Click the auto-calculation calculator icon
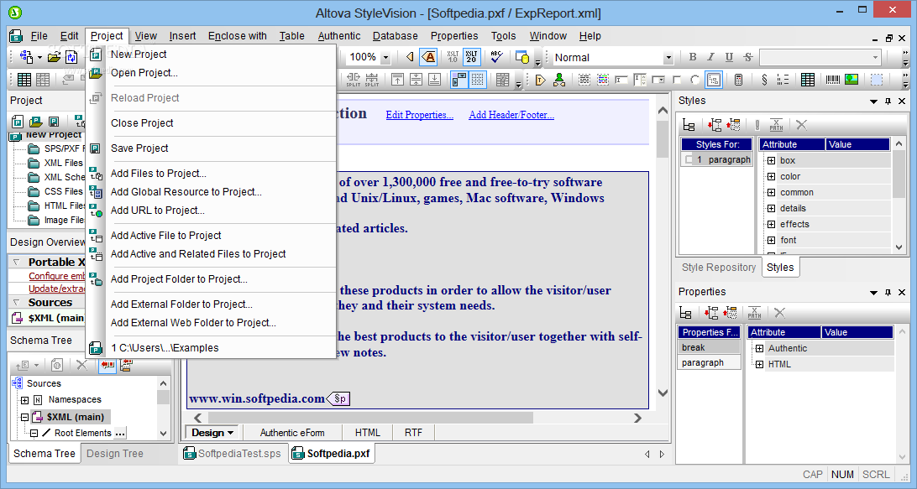This screenshot has height=489, width=917. click(x=739, y=80)
